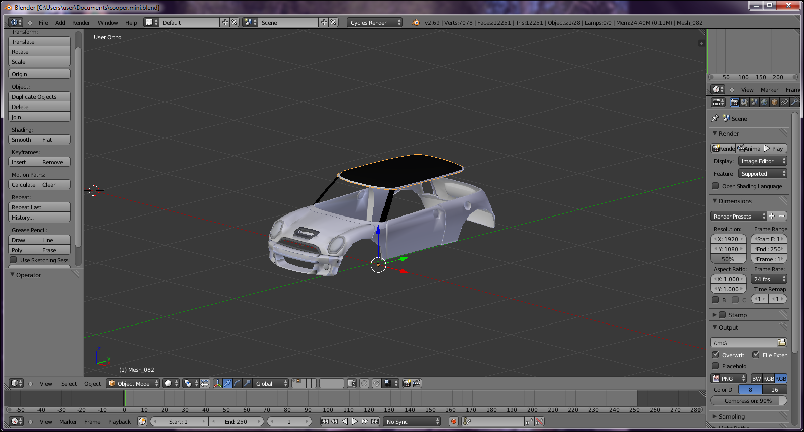This screenshot has height=432, width=804.
Task: Open the Object properties tab (cube icon)
Action: point(774,102)
